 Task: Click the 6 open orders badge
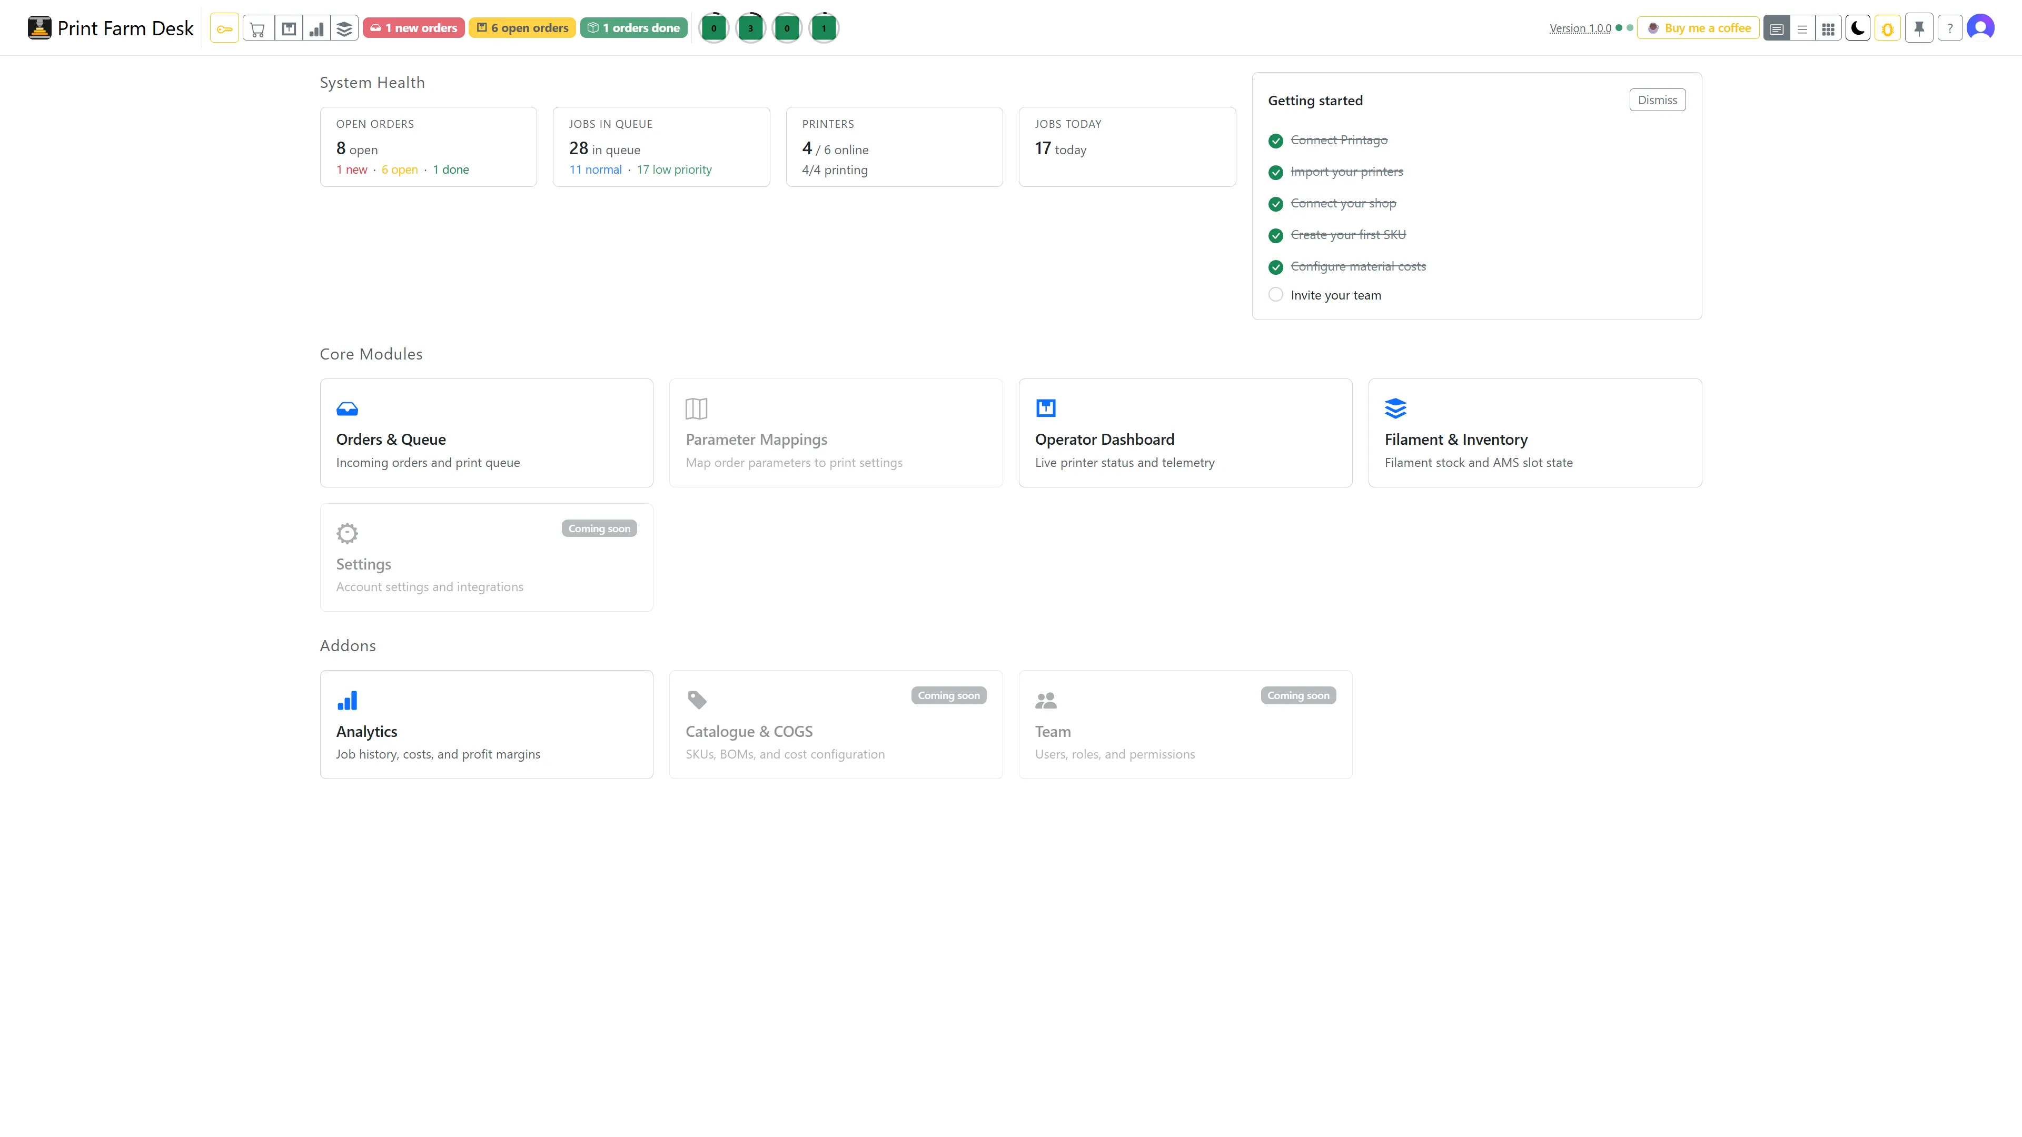(x=522, y=28)
